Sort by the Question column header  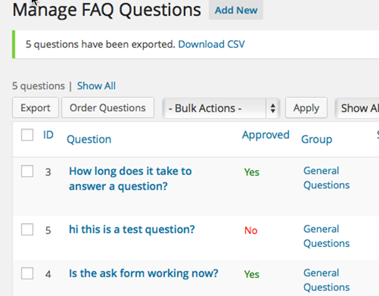coord(89,139)
